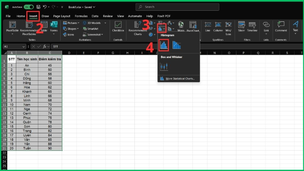Select the Select All corner button
304x171 pixels.
coord(4,53)
